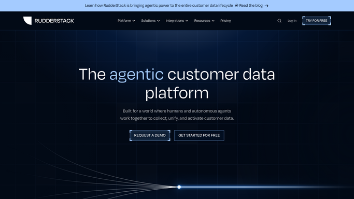
Task: Open the Resources dropdown
Action: tap(204, 21)
